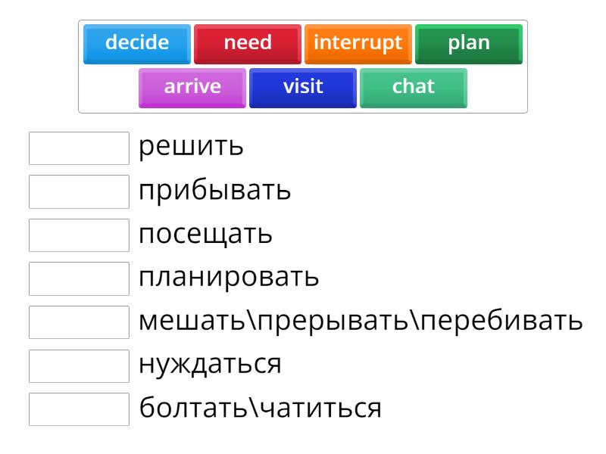The image size is (606, 454).
Task: Click the "болтать\чатиться" definition text
Action: 259,409
